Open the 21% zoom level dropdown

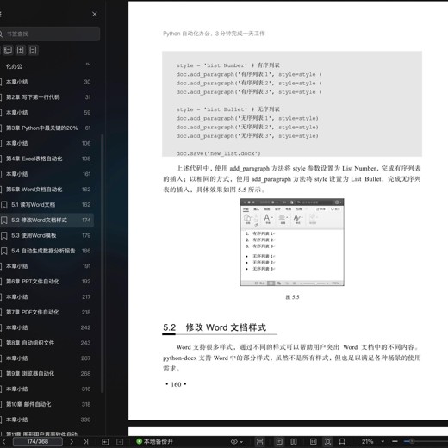[x=383, y=441]
